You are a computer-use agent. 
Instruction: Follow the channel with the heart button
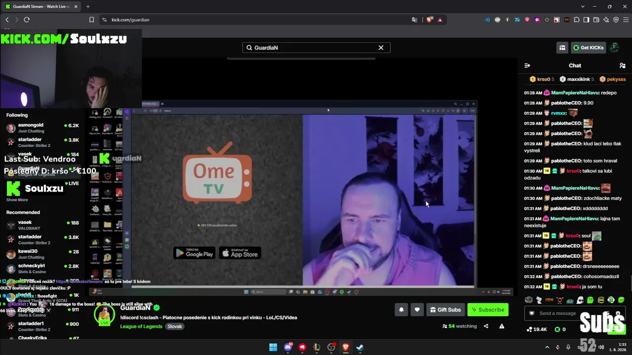[x=417, y=310]
